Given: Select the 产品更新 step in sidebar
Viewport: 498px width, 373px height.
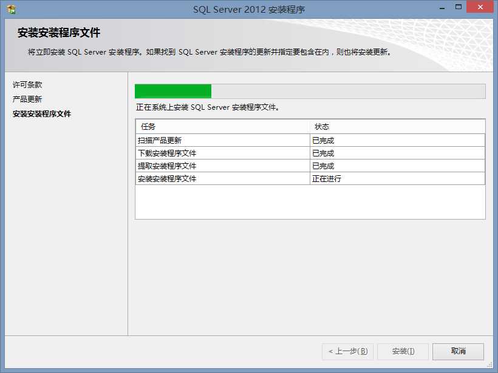Looking at the screenshot, I should tap(27, 99).
